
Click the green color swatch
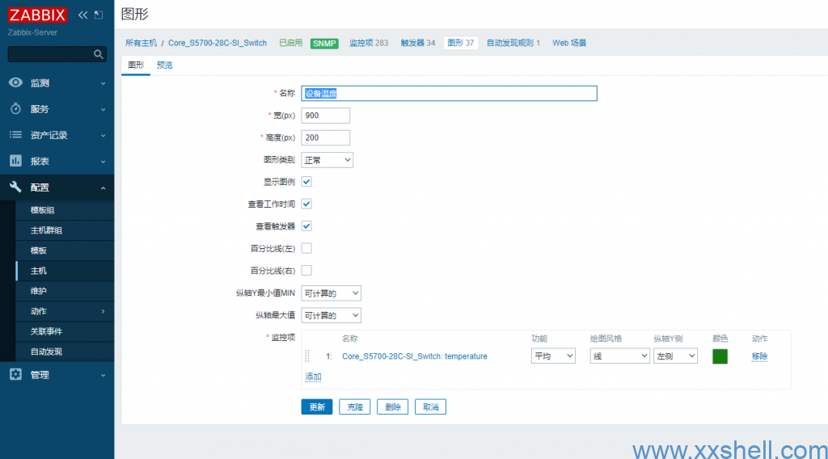(x=720, y=356)
